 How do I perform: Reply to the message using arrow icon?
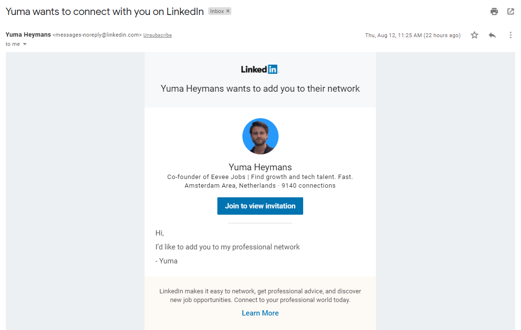click(492, 35)
